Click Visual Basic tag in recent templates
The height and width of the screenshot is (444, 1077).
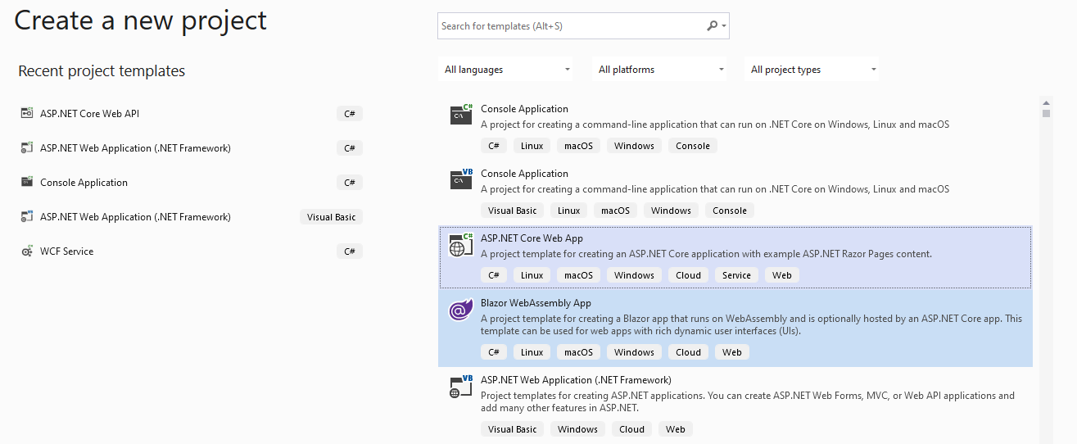tap(332, 217)
